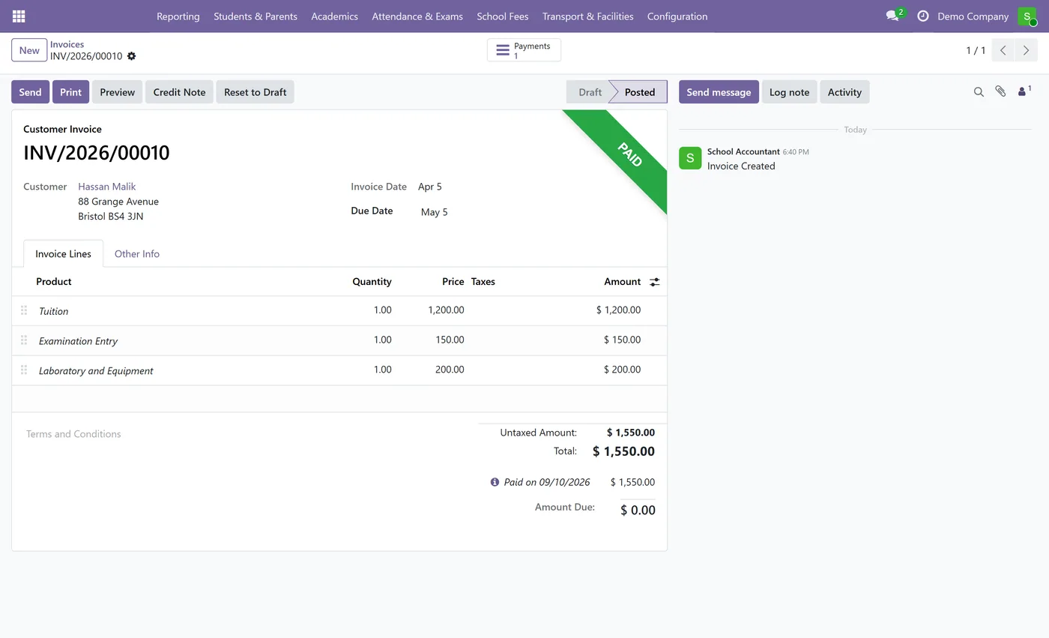
Task: Show followers icon in chatter
Action: tap(1024, 91)
